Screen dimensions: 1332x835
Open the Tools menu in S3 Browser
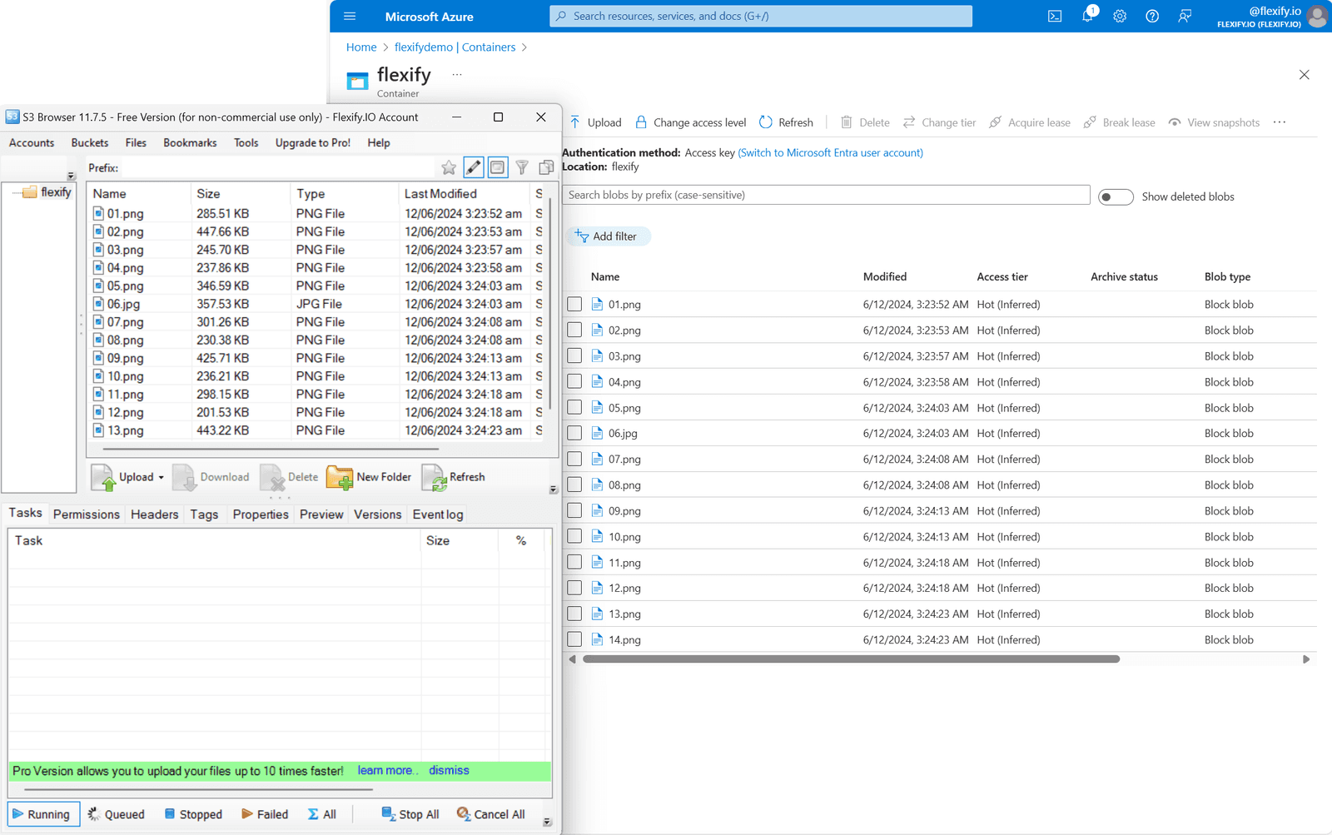[x=246, y=142]
